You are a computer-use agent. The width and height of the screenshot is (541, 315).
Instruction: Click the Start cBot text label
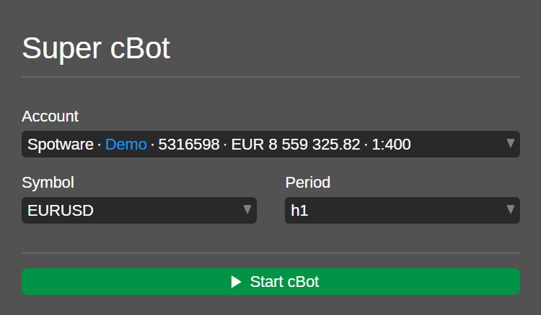[x=284, y=281]
